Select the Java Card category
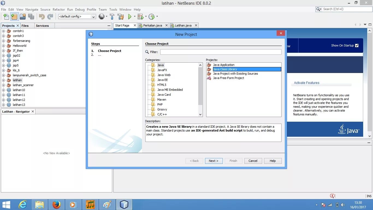The image size is (373, 210). [x=164, y=95]
